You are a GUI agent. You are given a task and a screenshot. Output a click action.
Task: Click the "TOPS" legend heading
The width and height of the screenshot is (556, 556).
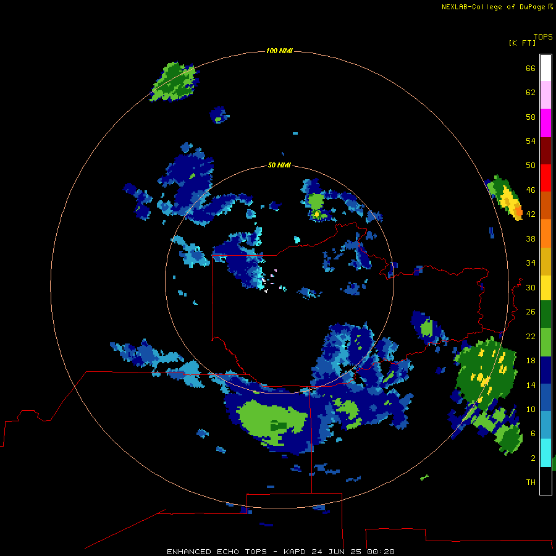543,37
